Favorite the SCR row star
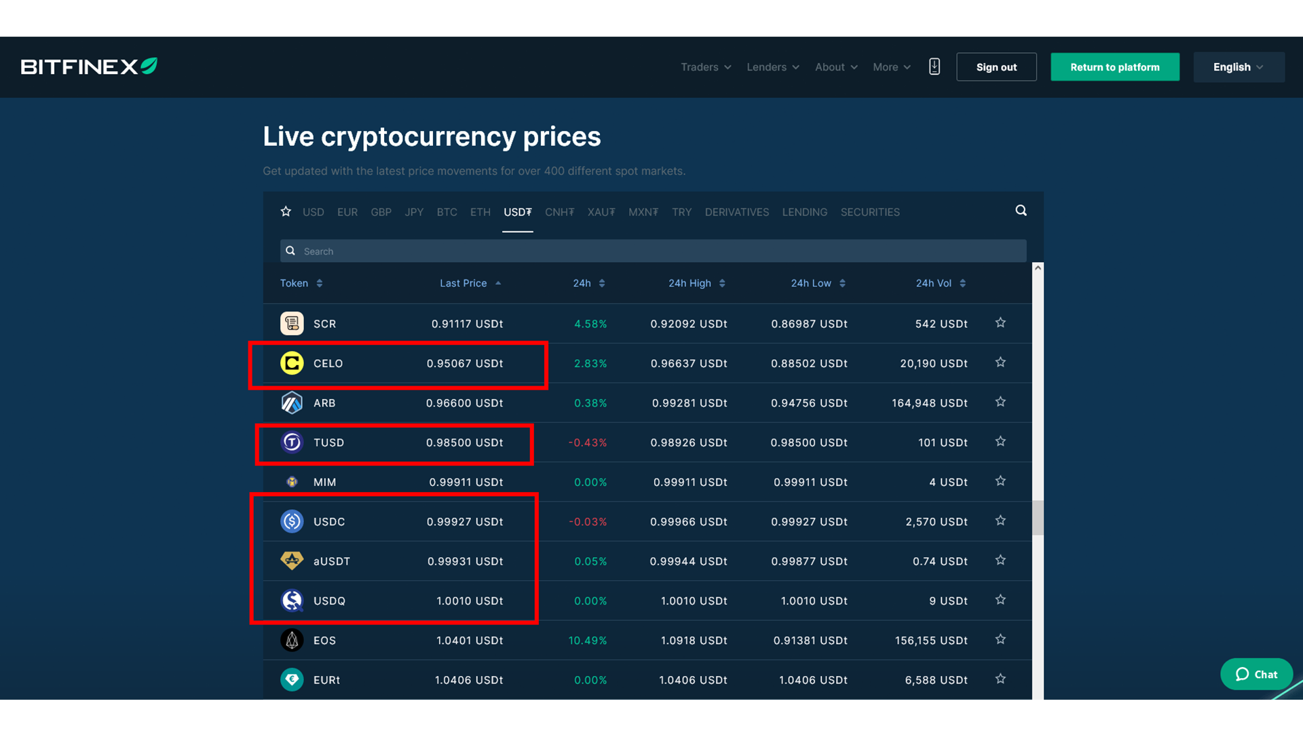 coord(1000,323)
